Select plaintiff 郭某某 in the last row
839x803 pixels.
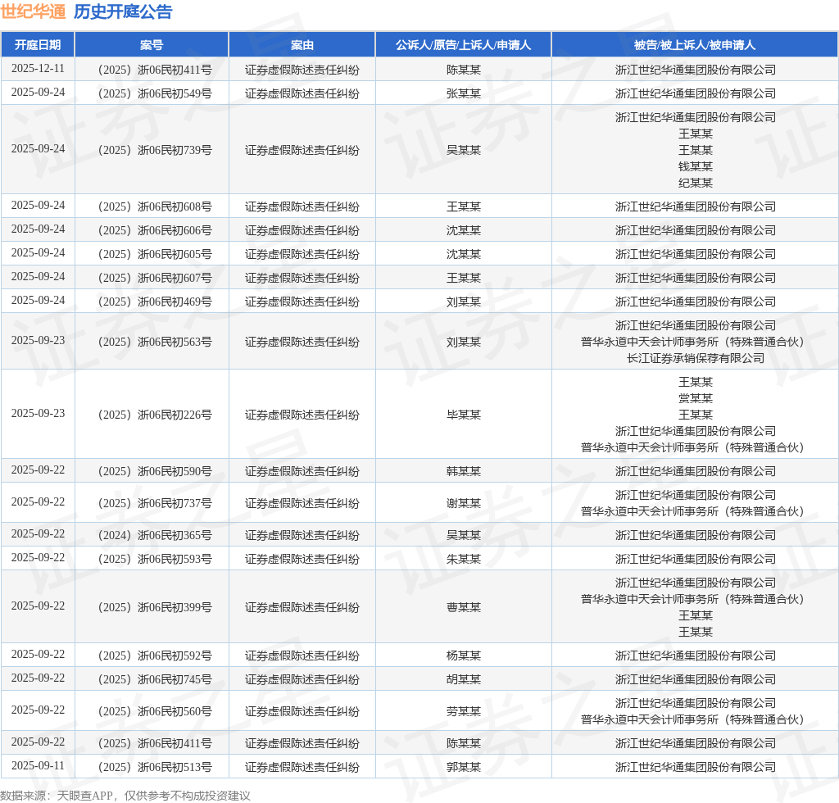(463, 767)
